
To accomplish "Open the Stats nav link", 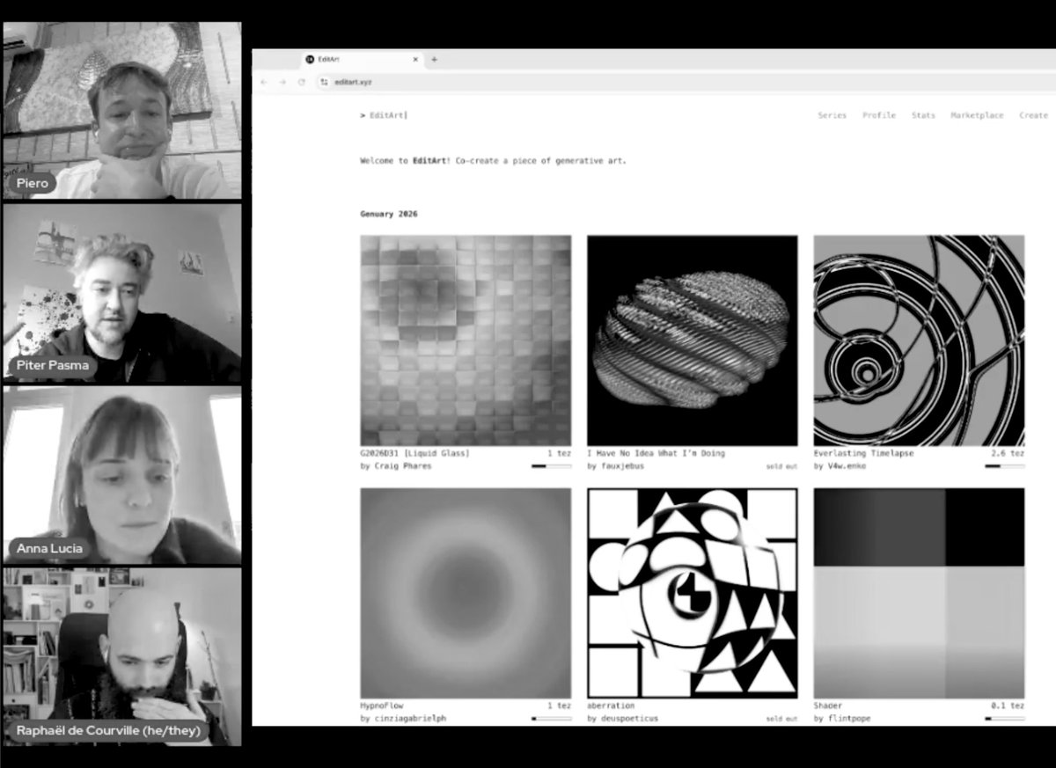I will [x=923, y=115].
